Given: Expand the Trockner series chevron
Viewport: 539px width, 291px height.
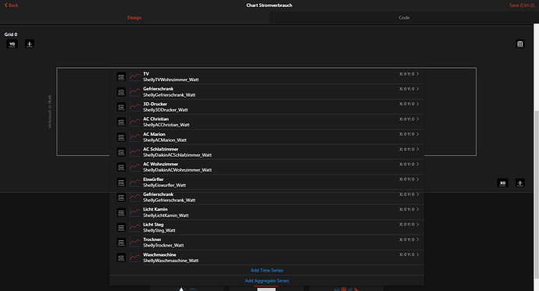Looking at the screenshot, I should [x=418, y=240].
